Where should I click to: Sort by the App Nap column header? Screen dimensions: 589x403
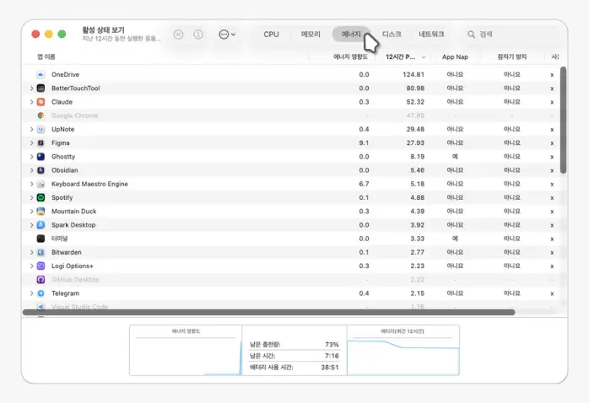coord(455,57)
